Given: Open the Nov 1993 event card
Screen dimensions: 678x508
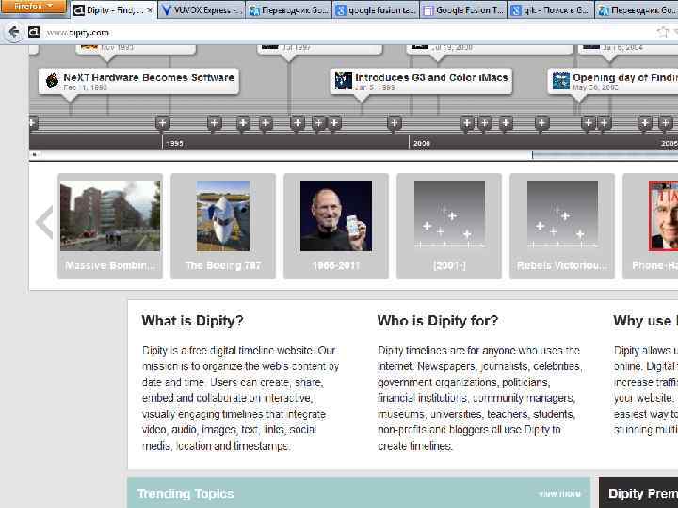Looking at the screenshot, I should pyautogui.click(x=136, y=48).
